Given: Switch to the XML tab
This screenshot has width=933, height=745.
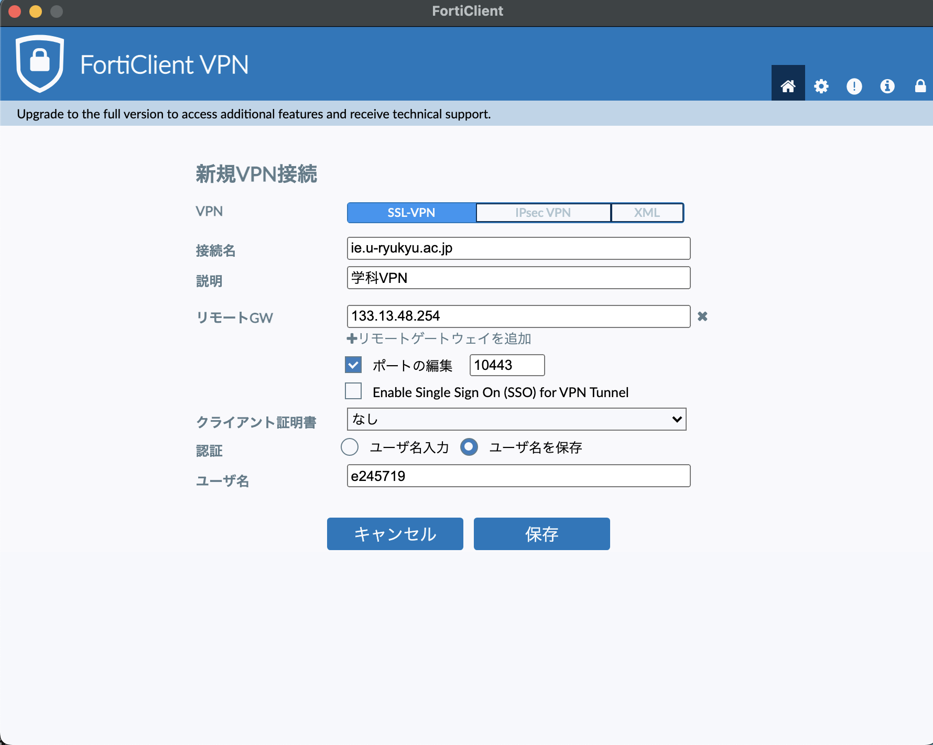Looking at the screenshot, I should (x=647, y=213).
